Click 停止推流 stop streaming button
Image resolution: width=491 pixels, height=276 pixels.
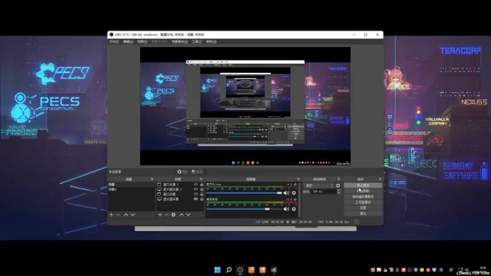click(x=363, y=185)
